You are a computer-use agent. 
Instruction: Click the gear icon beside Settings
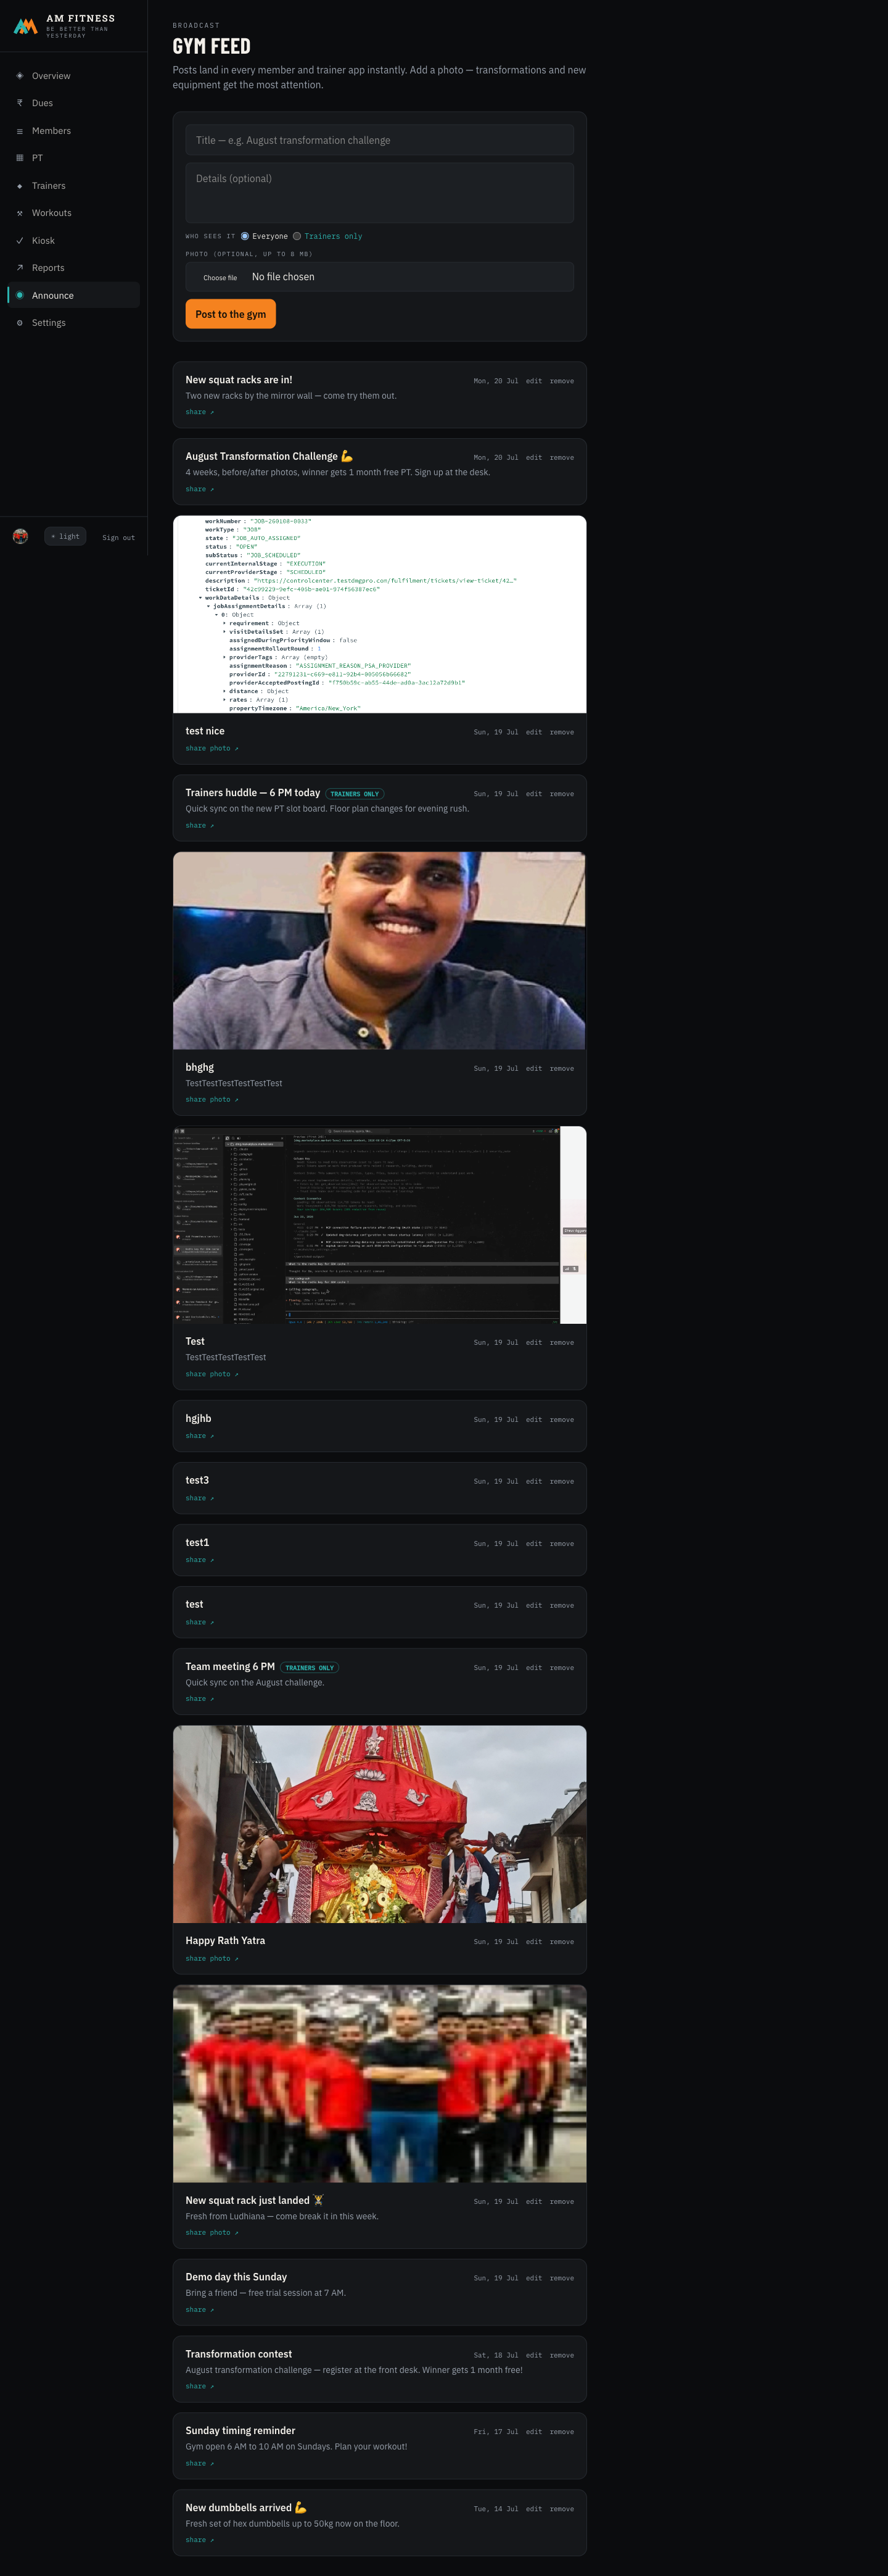coord(20,323)
